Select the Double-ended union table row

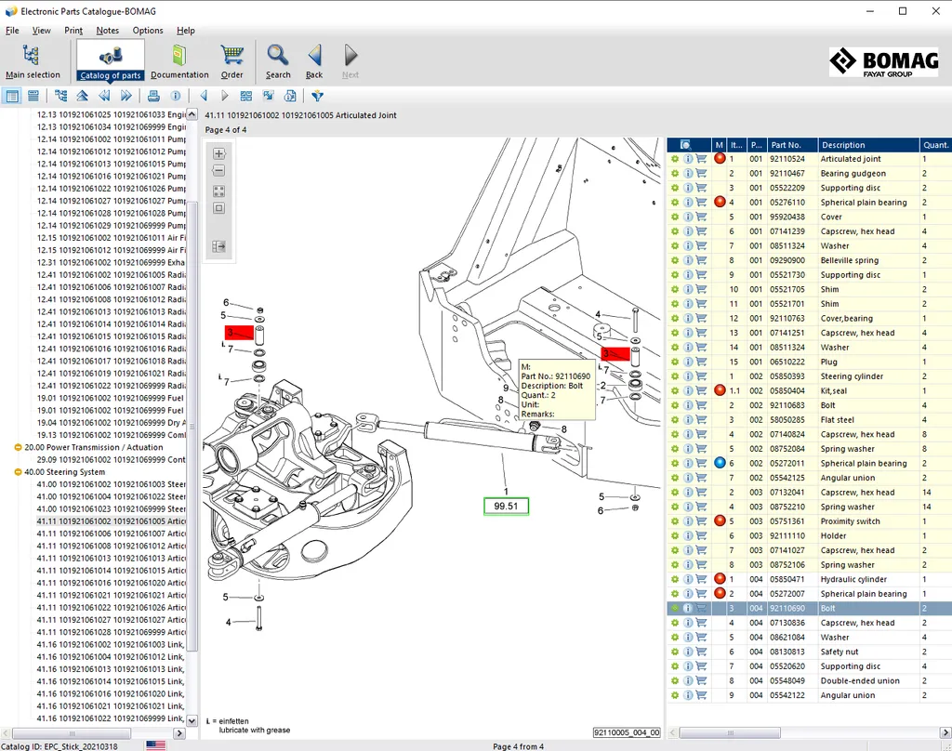click(x=810, y=681)
